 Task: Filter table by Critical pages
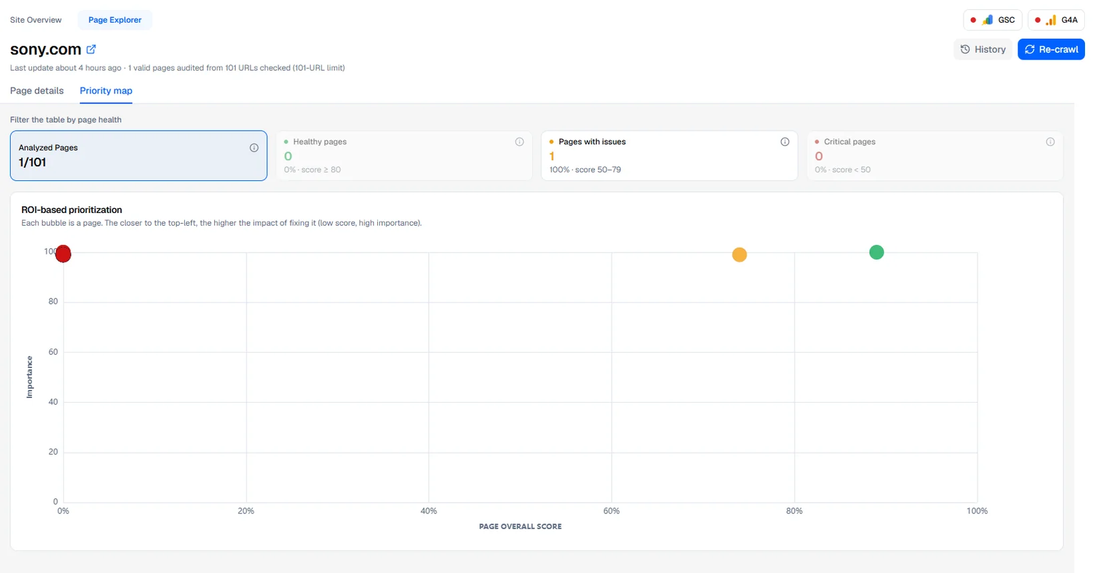[935, 156]
